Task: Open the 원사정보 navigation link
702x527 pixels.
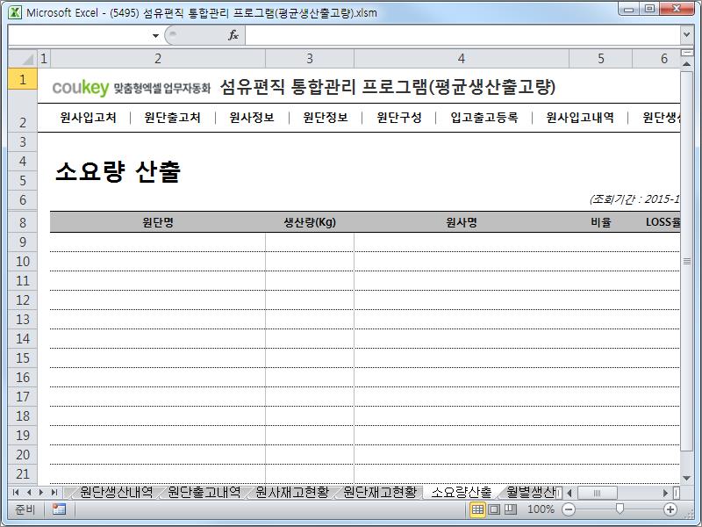Action: [252, 118]
